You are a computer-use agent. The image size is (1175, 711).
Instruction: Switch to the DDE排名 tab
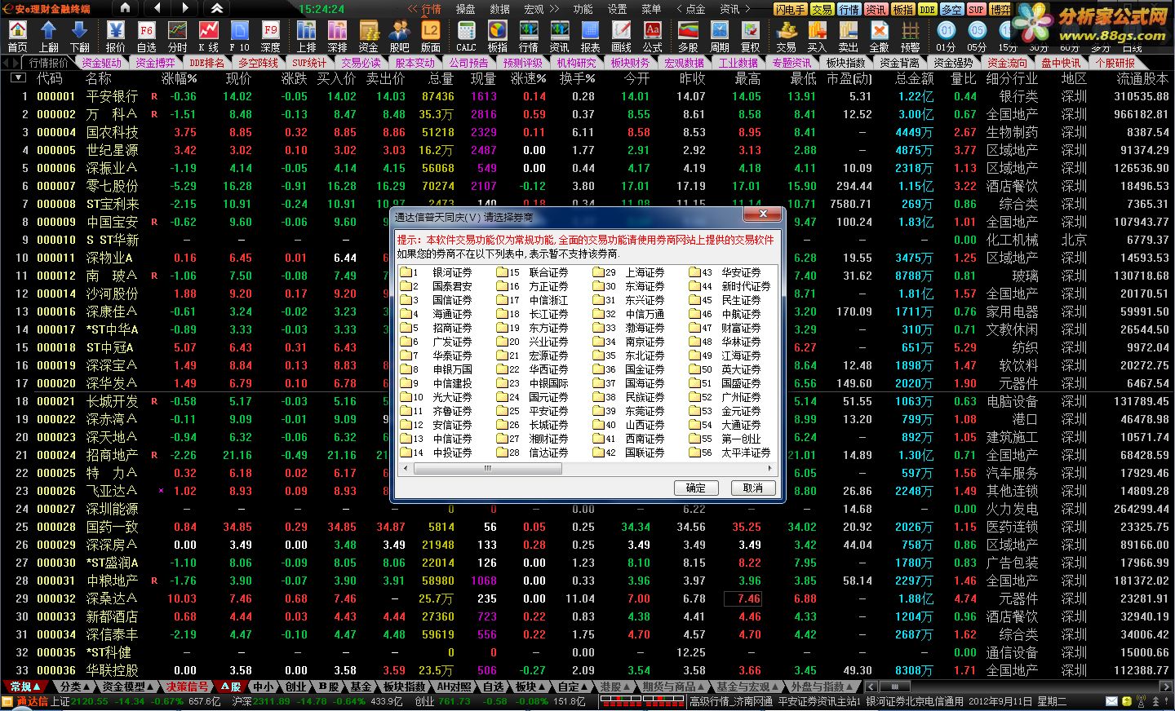(x=206, y=63)
